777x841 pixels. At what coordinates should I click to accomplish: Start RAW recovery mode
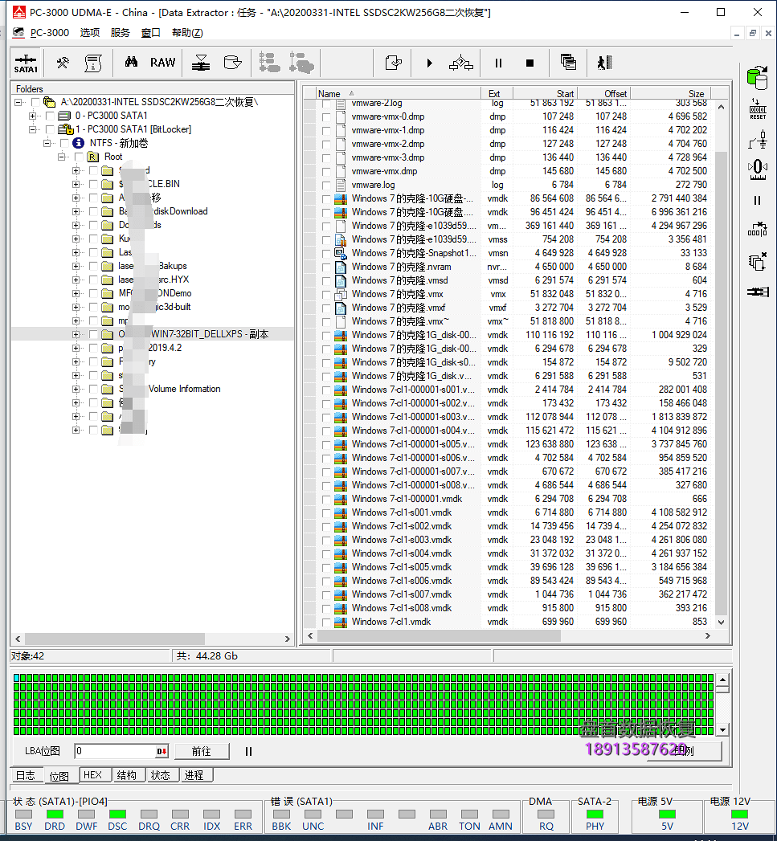[x=162, y=63]
